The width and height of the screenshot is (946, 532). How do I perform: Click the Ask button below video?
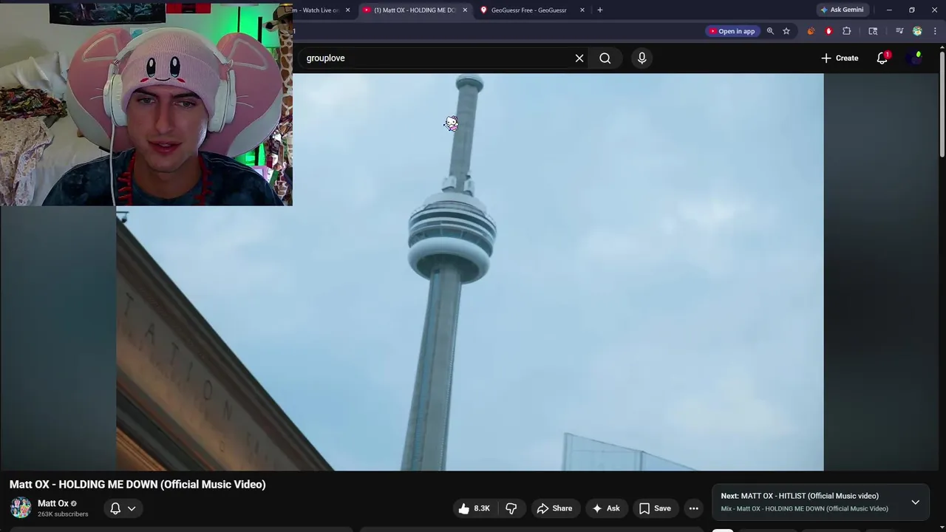tap(605, 508)
